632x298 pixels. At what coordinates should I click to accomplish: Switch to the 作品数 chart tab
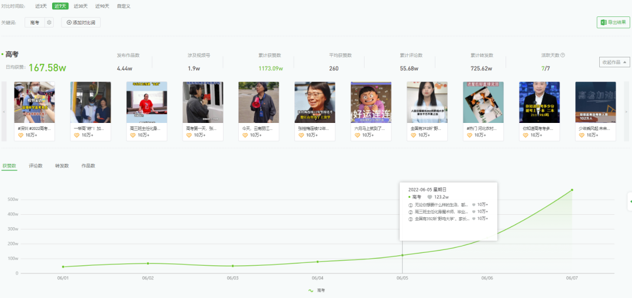88,166
